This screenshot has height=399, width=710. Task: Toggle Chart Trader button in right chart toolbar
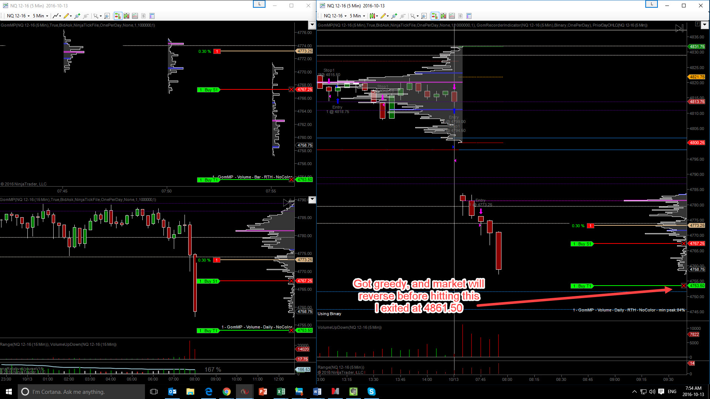435,16
